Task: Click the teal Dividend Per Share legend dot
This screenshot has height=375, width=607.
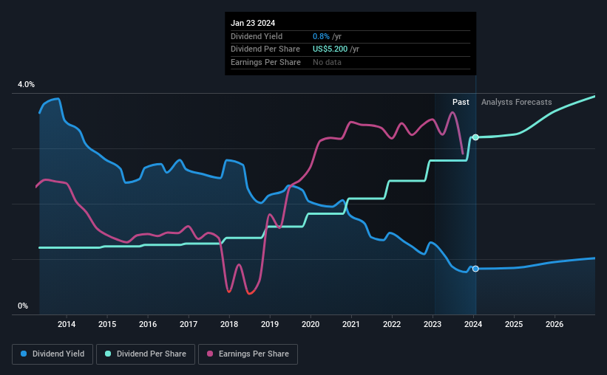Action: tap(108, 354)
